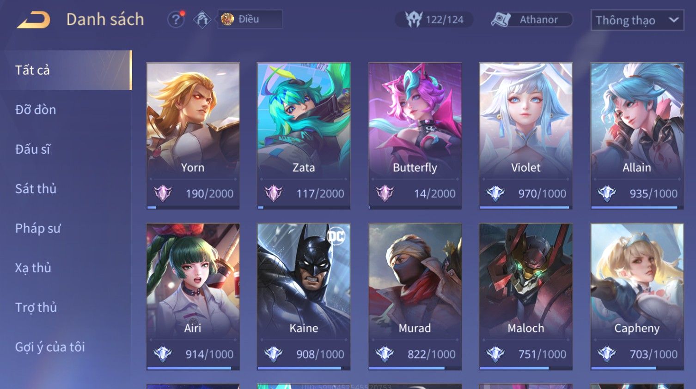This screenshot has height=389, width=696.
Task: Select the Butterfly hero card
Action: tap(415, 136)
